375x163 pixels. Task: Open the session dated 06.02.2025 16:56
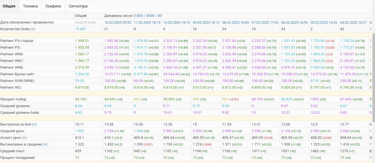[x=295, y=22]
